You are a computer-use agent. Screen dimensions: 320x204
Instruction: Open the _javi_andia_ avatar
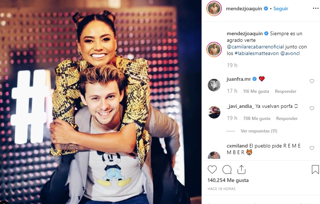214,112
